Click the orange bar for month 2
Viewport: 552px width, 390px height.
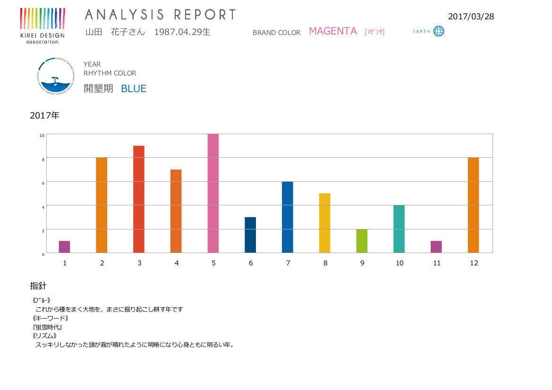pos(102,205)
